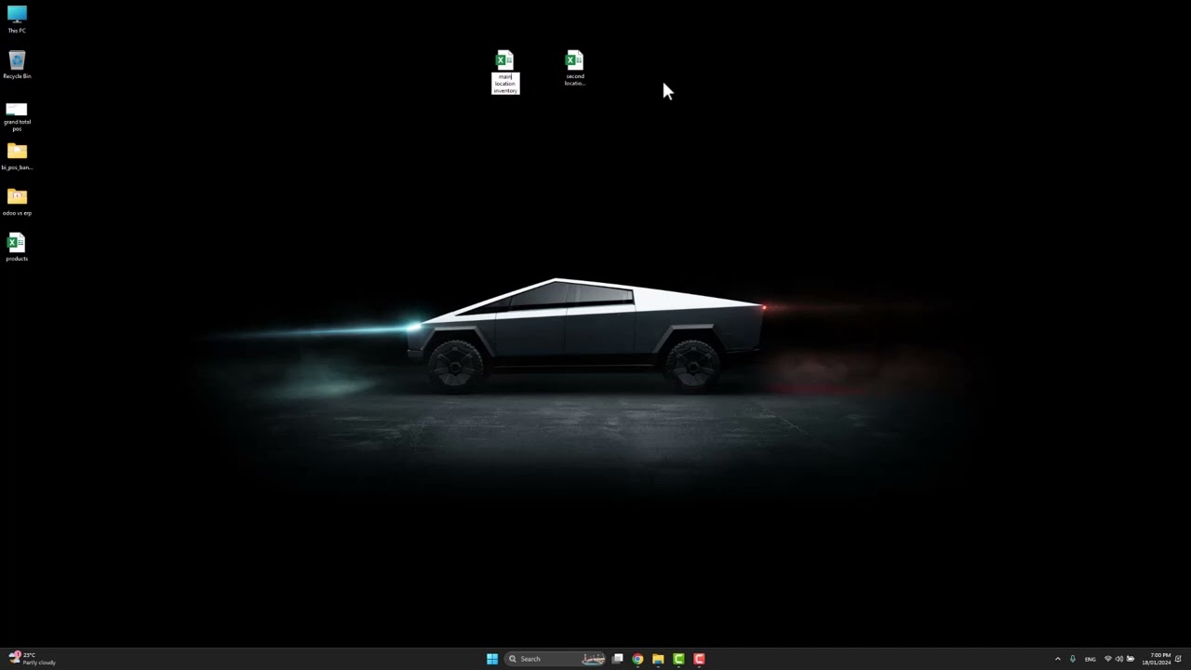Screen dimensions: 1191x670
Task: Select the 'main location inventory' Excel file icon
Action: pyautogui.click(x=504, y=60)
